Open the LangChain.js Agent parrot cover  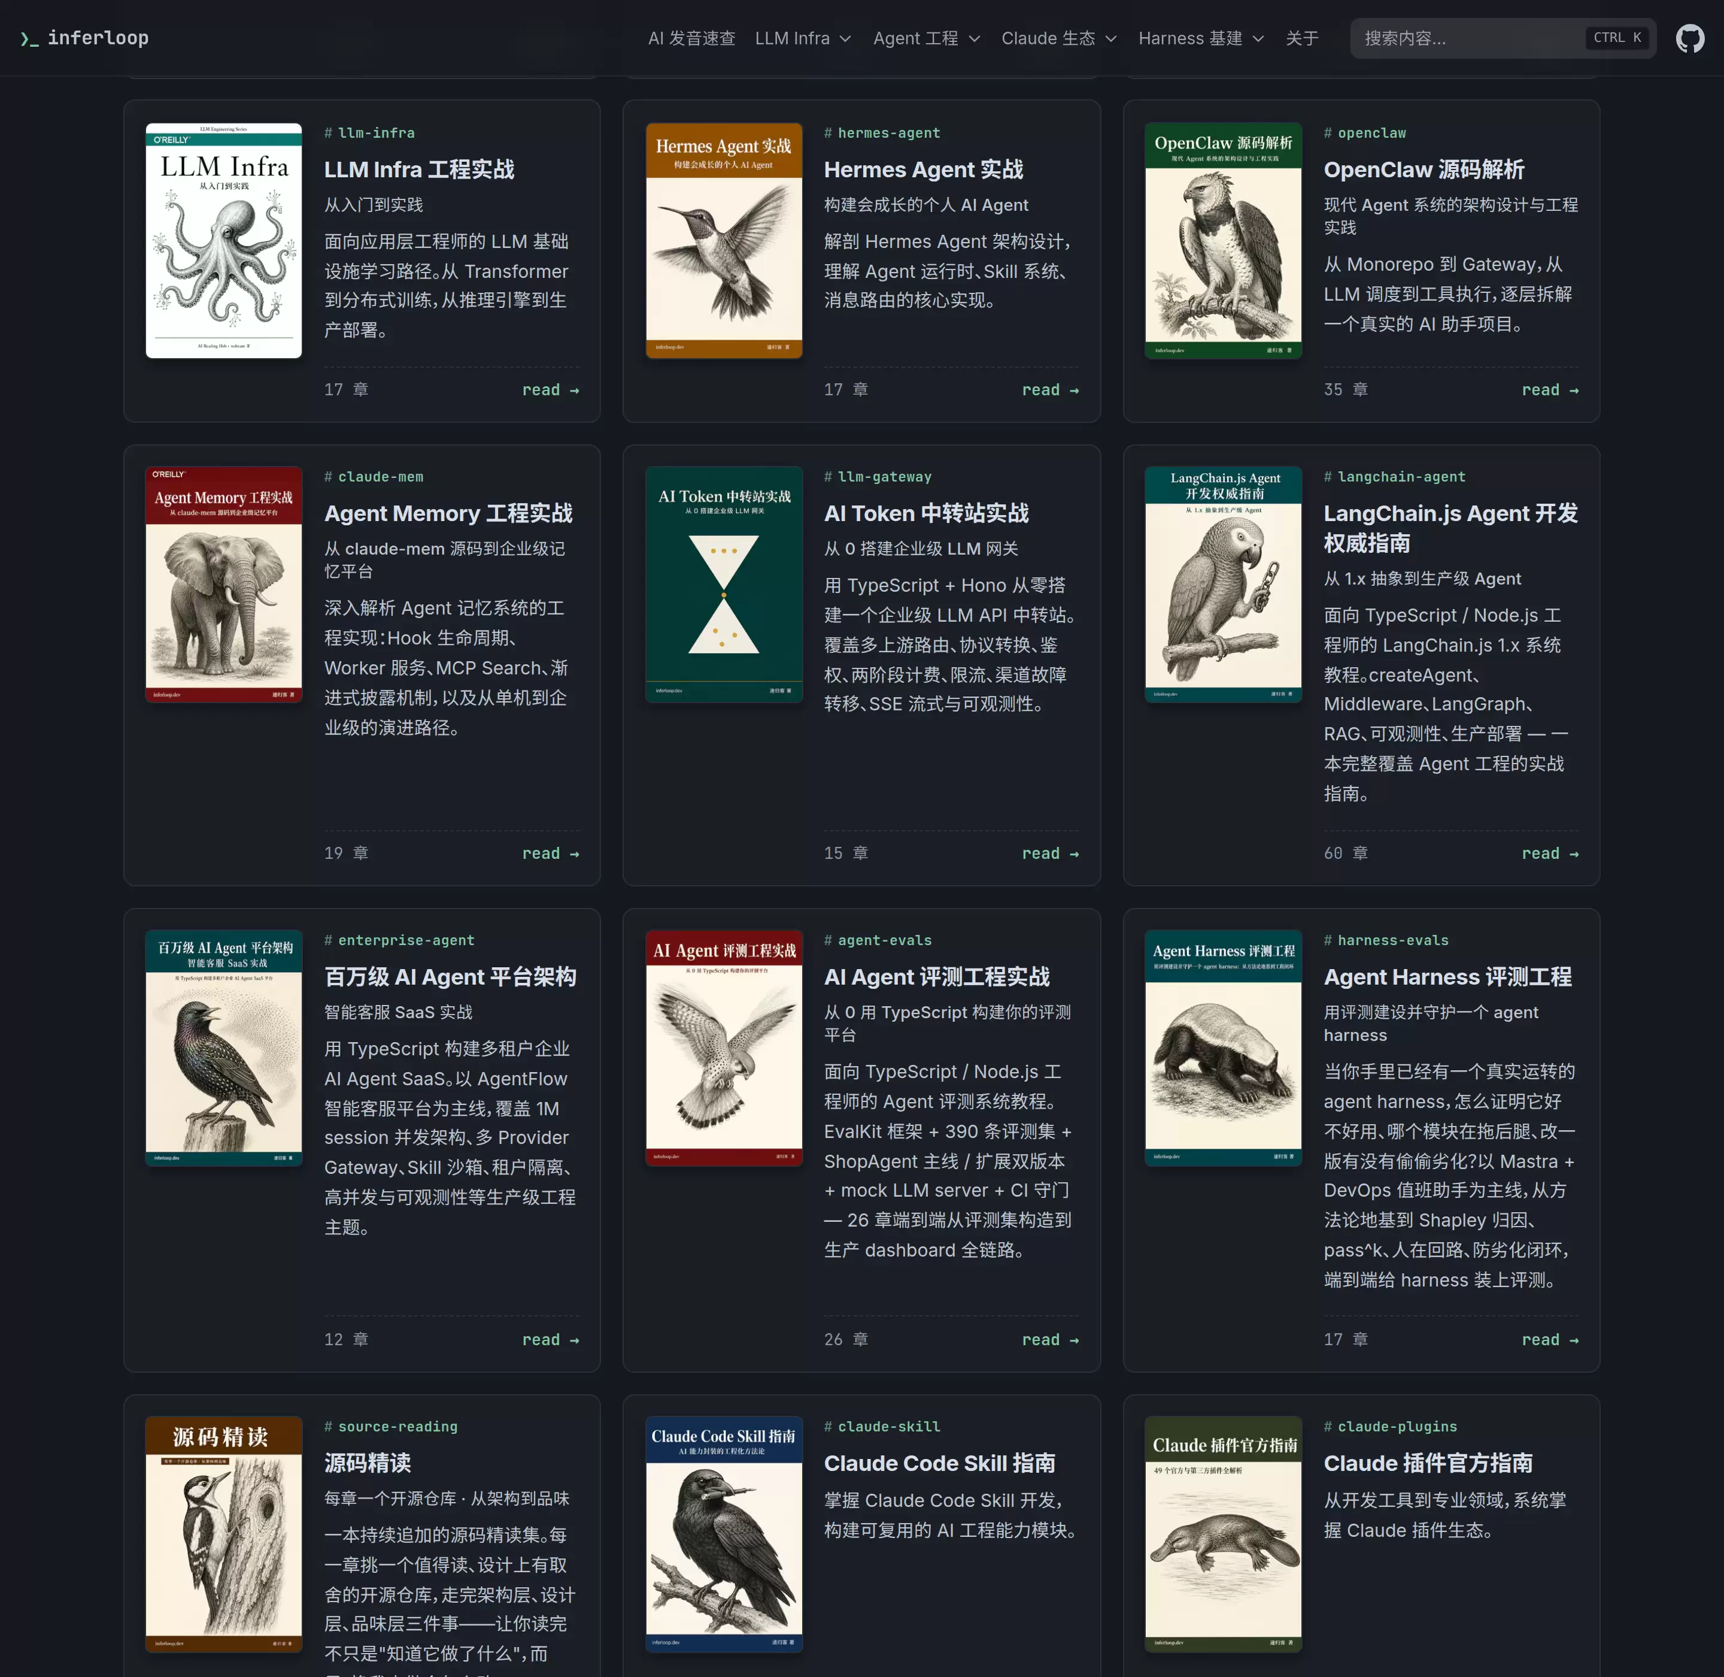pos(1223,584)
